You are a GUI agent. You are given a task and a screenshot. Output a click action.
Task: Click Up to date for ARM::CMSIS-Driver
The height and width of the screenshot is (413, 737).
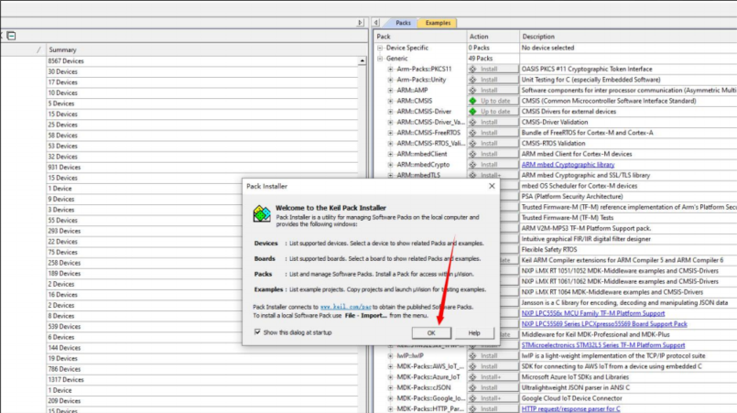[x=493, y=112]
